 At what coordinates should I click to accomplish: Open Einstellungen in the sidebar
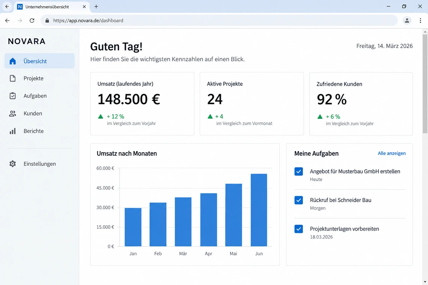tap(39, 163)
